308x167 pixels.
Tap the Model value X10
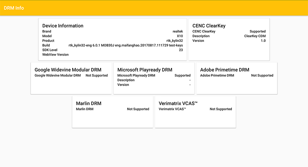180,36
